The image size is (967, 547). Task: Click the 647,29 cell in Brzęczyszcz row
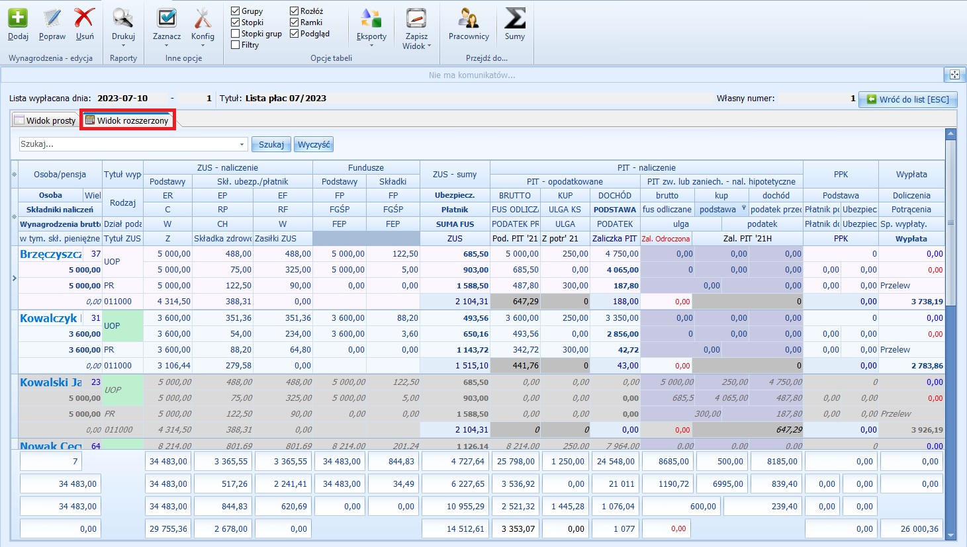(515, 302)
